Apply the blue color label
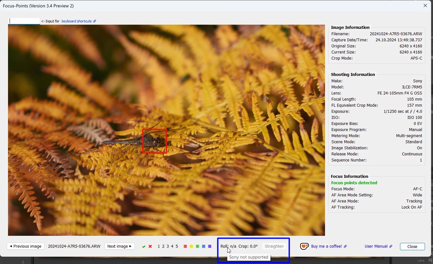The image size is (433, 264). [204, 246]
